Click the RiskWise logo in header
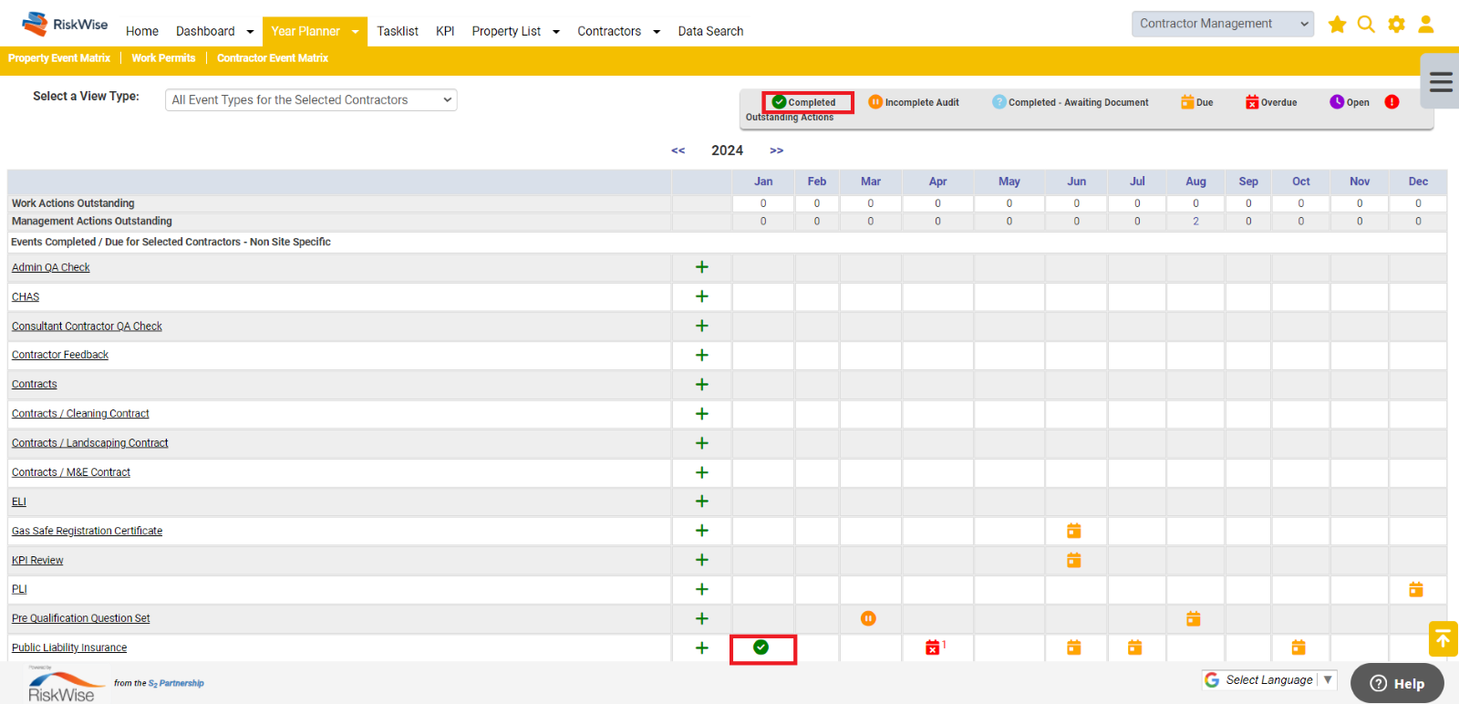This screenshot has height=704, width=1459. [x=65, y=25]
